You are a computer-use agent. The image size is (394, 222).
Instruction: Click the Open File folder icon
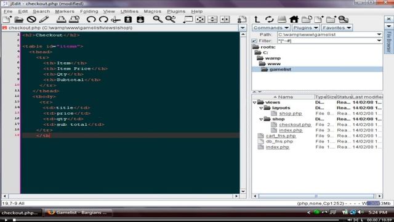tap(19, 19)
